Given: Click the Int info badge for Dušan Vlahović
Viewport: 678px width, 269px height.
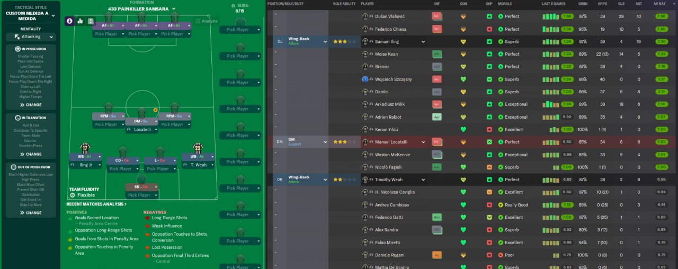Looking at the screenshot, I should [437, 16].
